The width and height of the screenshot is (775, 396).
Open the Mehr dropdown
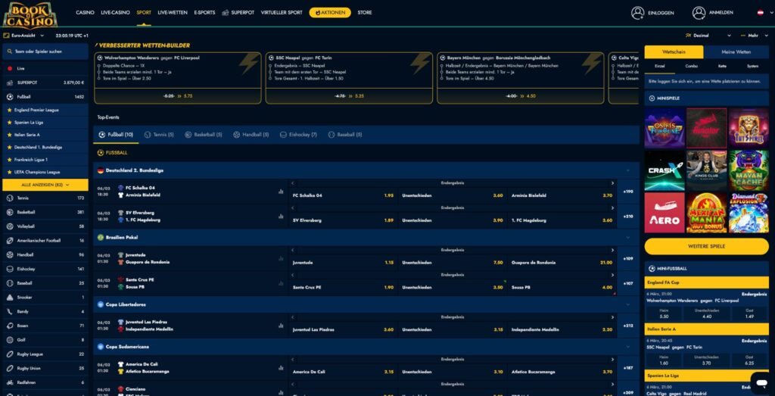[756, 36]
